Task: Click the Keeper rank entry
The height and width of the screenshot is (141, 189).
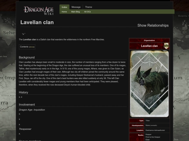Action: [148, 134]
